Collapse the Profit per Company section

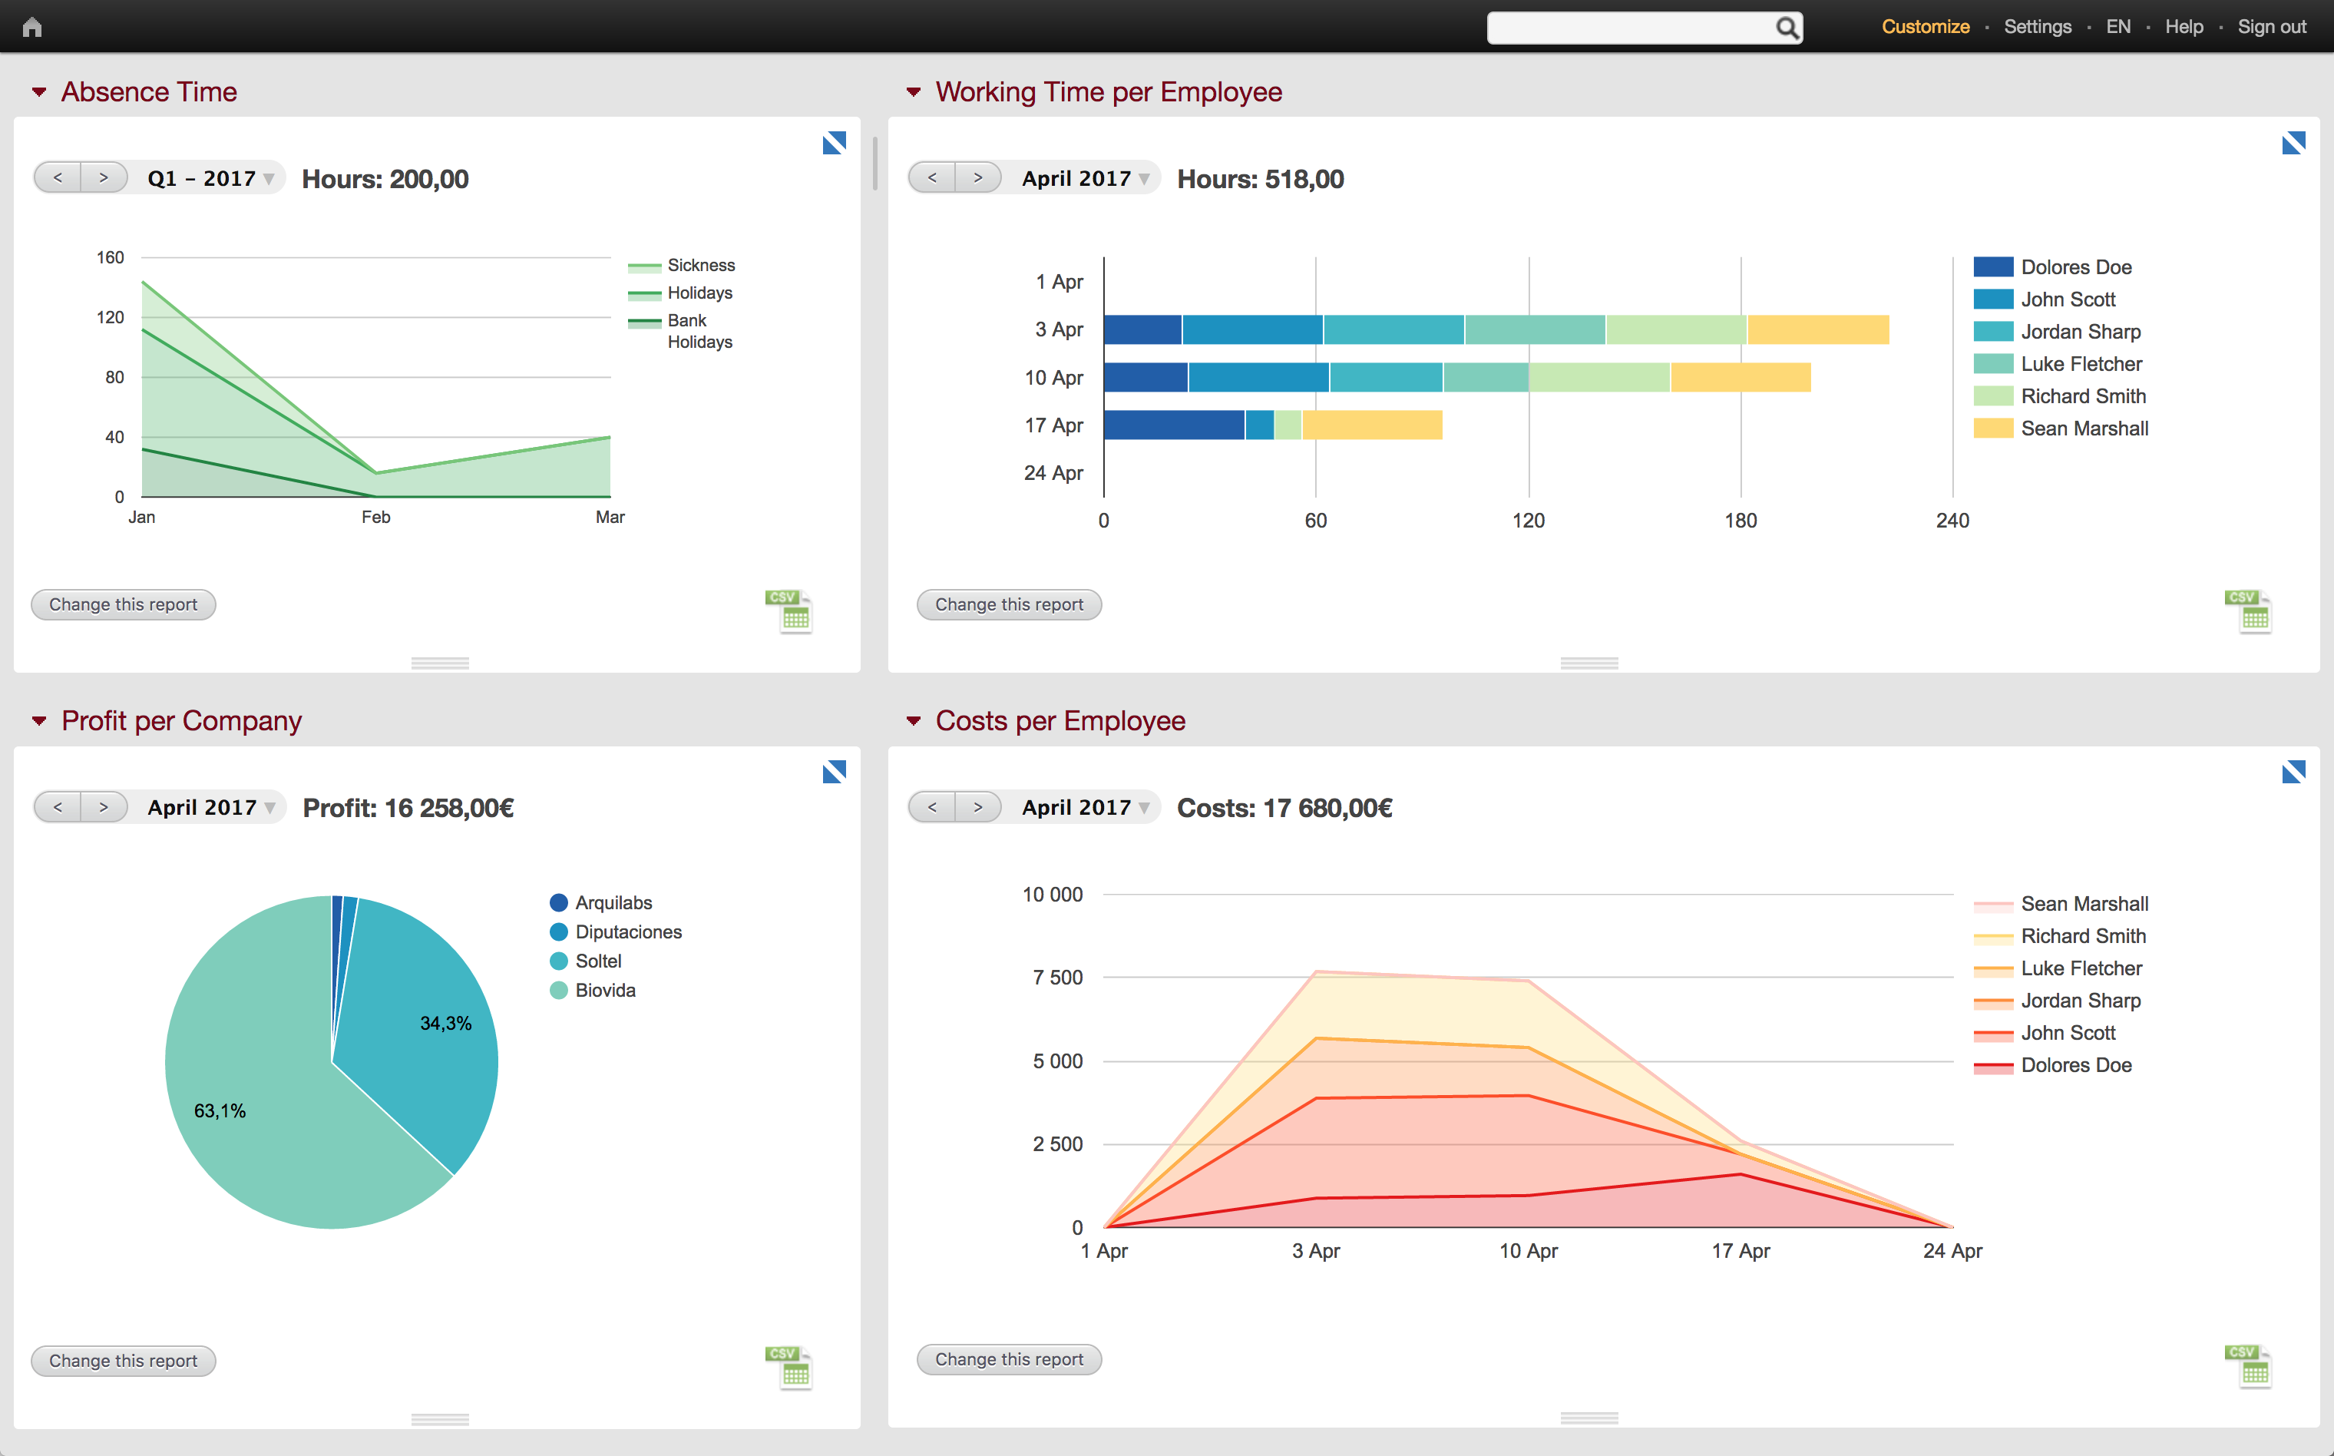coord(39,721)
